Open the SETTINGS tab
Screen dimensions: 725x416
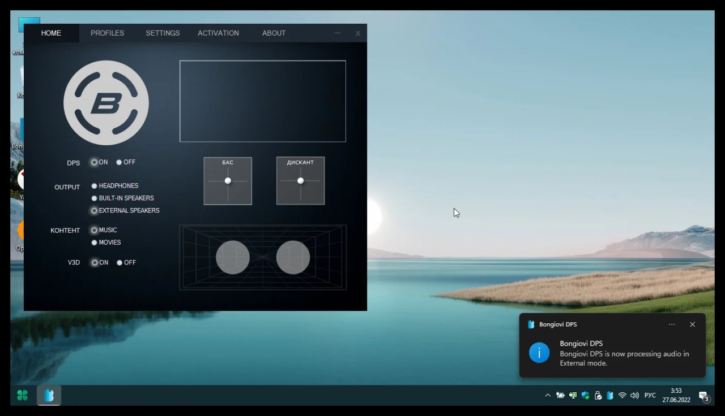click(x=163, y=33)
